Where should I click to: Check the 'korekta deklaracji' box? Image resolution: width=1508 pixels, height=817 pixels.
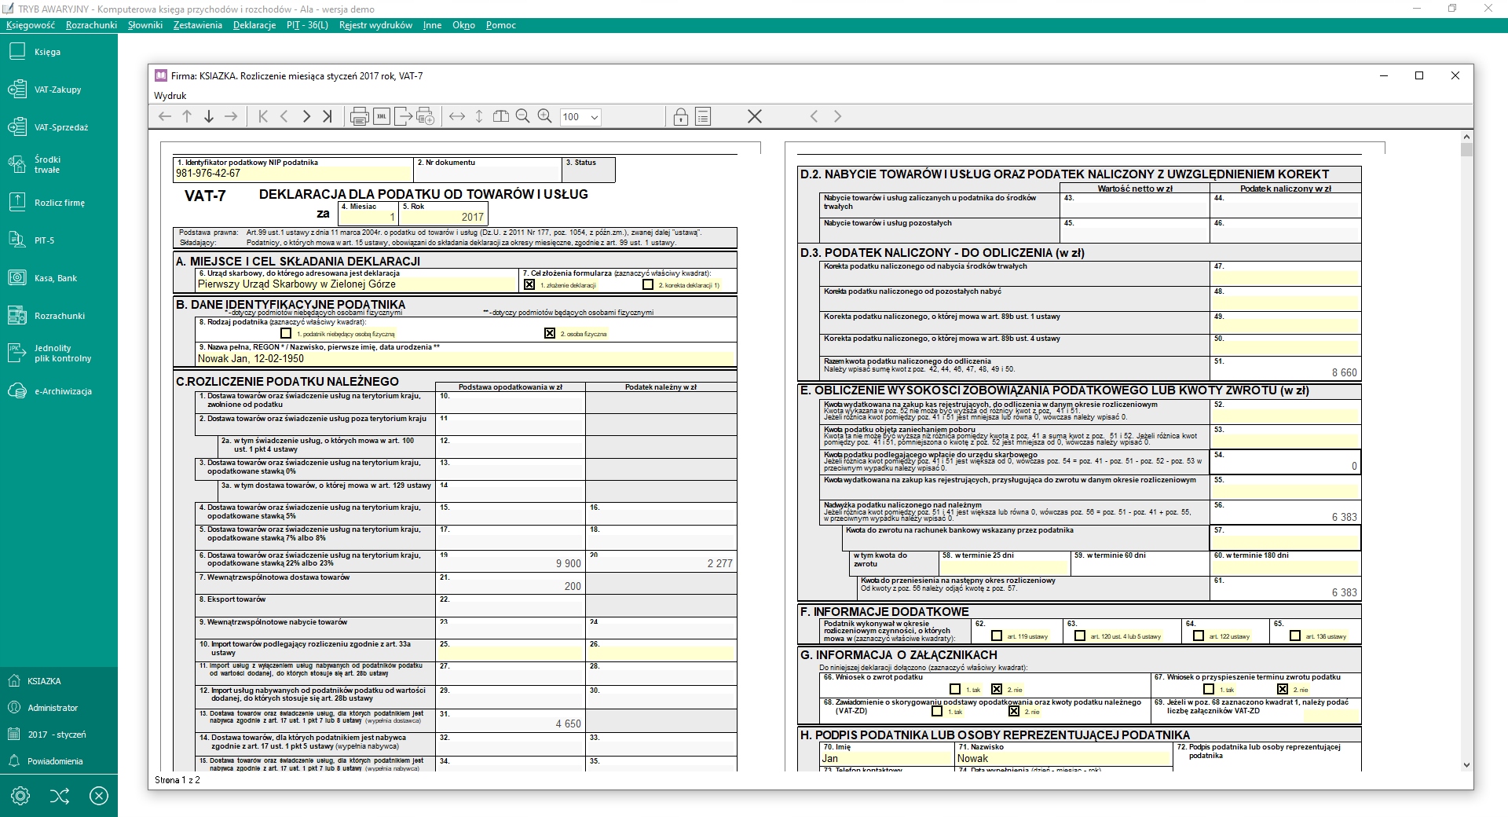(648, 285)
